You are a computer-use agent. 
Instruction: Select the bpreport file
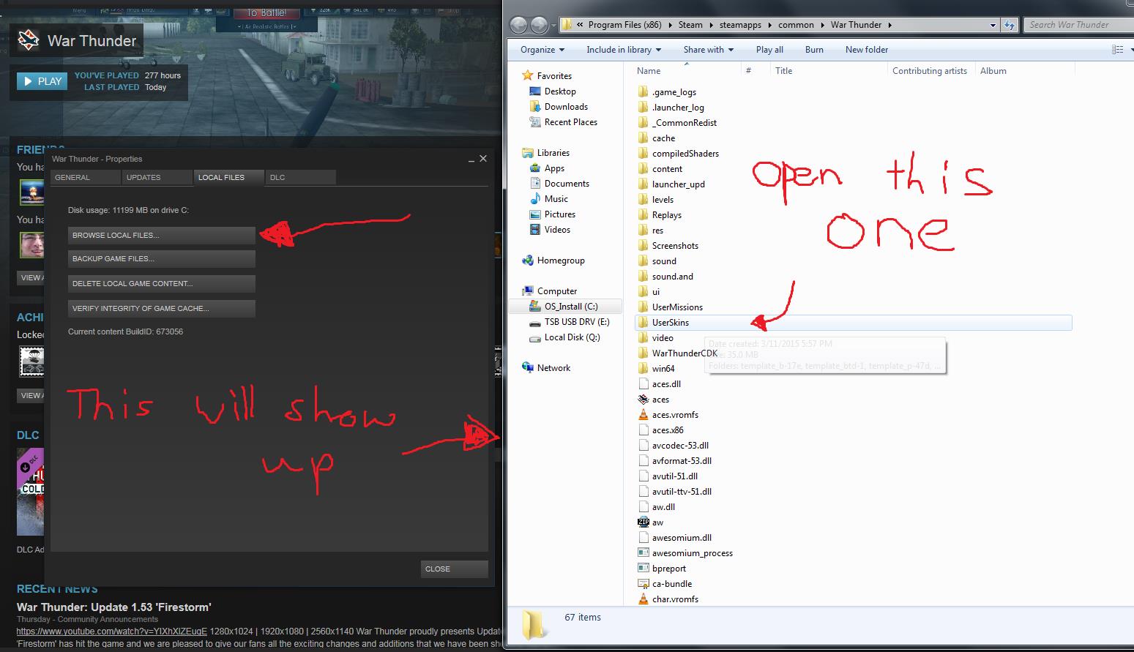[669, 569]
